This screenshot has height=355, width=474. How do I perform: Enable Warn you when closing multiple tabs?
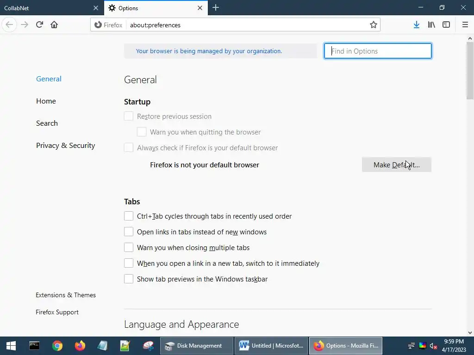point(129,248)
